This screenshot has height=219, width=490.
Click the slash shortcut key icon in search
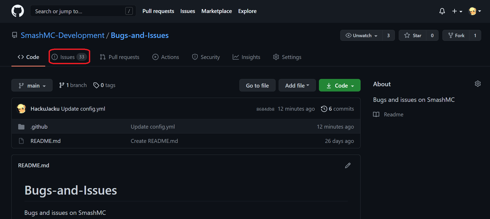coord(129,11)
